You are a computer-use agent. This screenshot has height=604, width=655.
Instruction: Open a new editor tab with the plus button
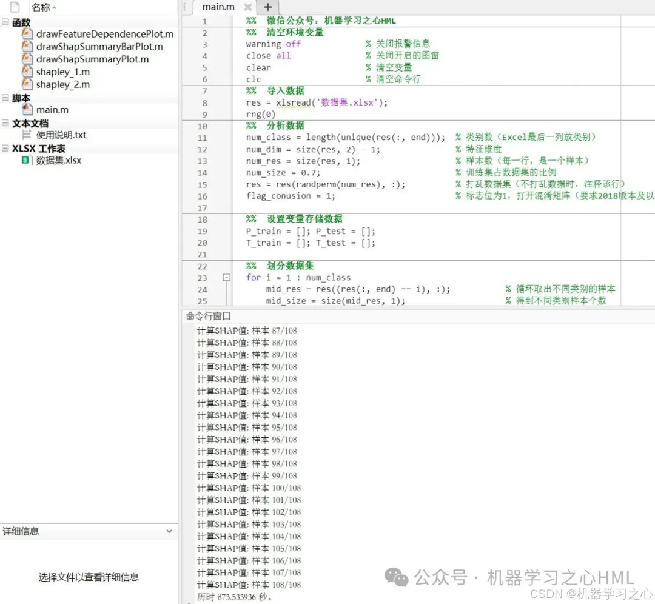tap(268, 7)
